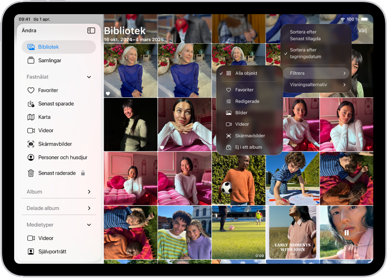Click the Bibliotek photo library icon

(x=31, y=47)
